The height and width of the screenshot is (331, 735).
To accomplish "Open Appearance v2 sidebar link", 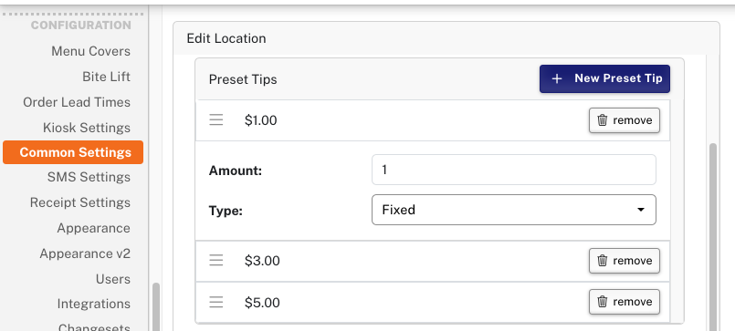I will coord(85,253).
